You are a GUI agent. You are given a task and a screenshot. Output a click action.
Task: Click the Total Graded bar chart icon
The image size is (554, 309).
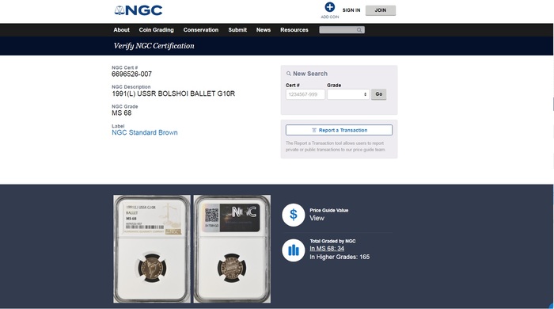(294, 250)
